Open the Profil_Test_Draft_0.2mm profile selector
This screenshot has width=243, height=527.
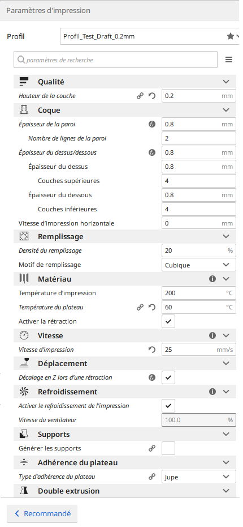(x=150, y=36)
